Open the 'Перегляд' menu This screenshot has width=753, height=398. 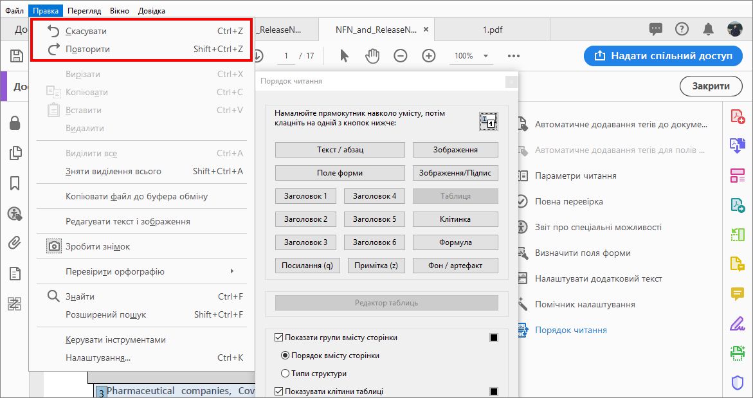point(84,10)
